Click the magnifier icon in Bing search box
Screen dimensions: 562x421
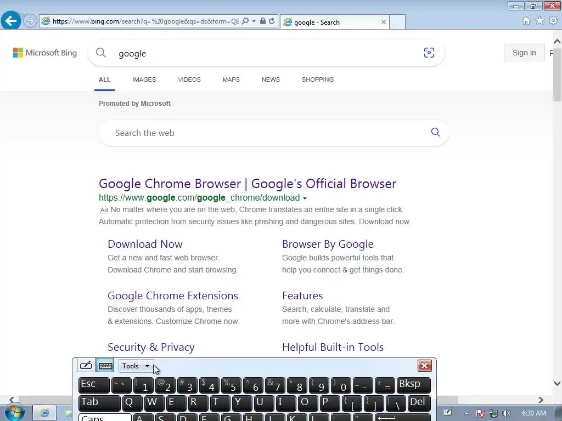coord(101,53)
